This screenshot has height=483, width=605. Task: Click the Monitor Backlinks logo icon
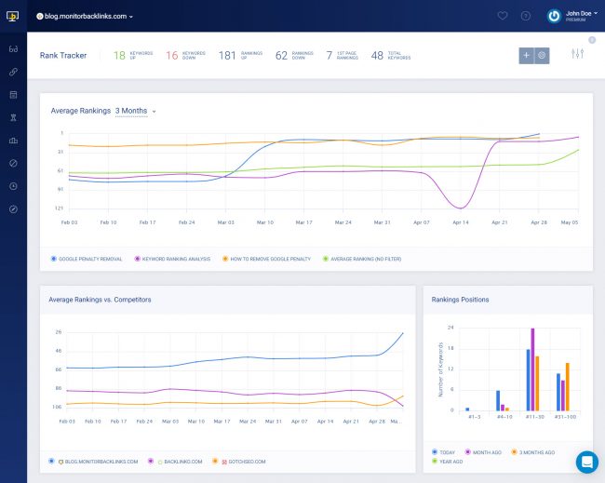click(x=13, y=16)
